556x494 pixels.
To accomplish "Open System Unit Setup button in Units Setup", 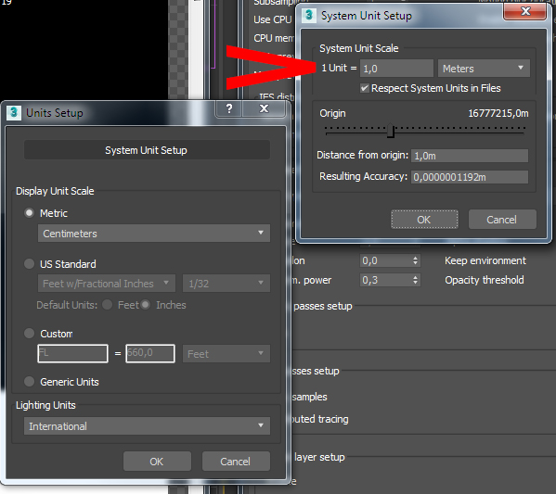I will (x=147, y=150).
